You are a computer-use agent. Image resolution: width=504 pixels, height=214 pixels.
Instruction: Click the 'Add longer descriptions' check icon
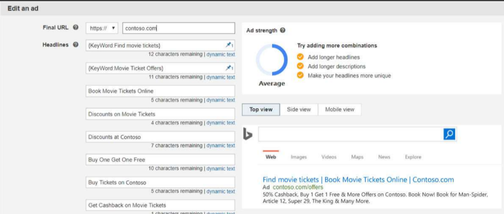point(300,66)
